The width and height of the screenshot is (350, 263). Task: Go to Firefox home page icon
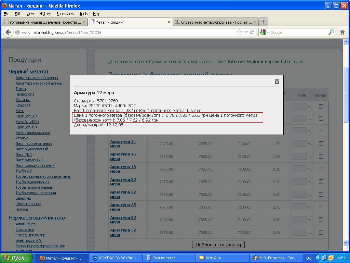tap(342, 33)
